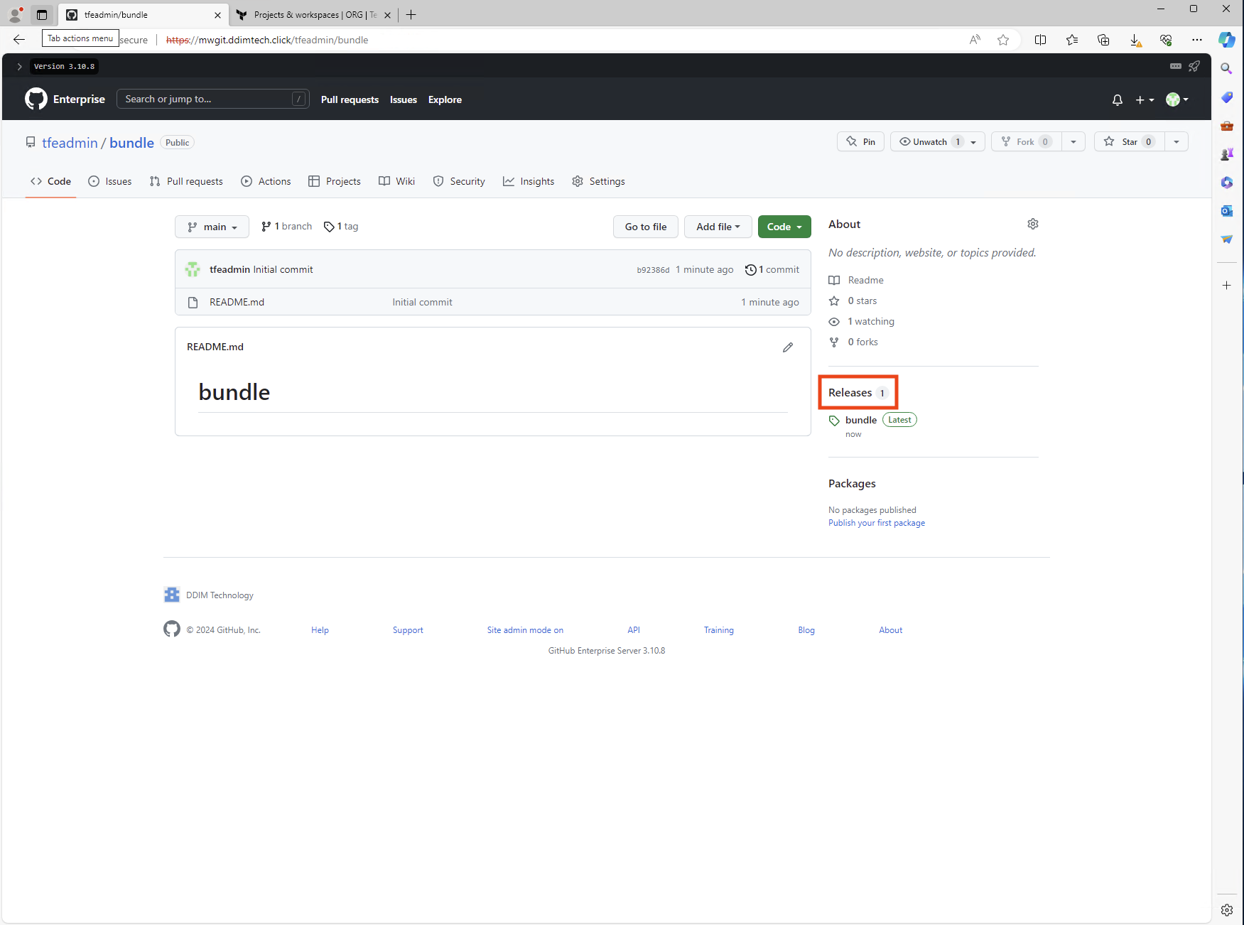Click the browser back arrow
Screen dimensions: 1244x925
pyautogui.click(x=19, y=40)
